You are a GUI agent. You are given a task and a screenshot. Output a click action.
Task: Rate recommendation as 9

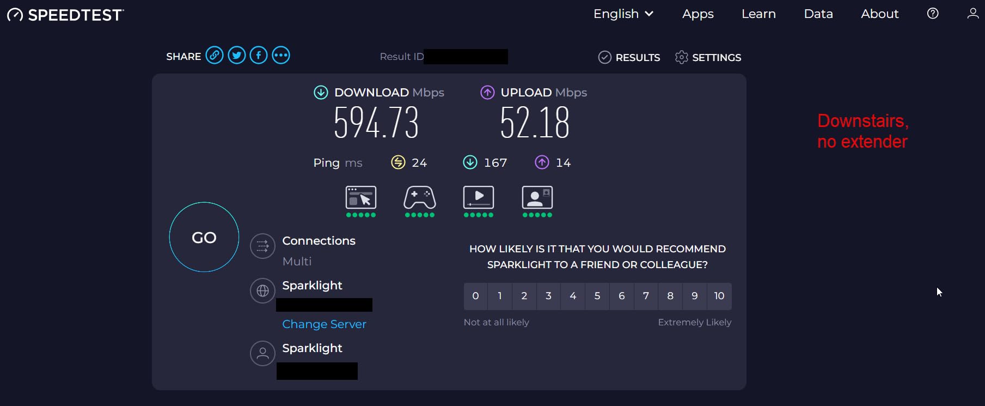point(695,296)
